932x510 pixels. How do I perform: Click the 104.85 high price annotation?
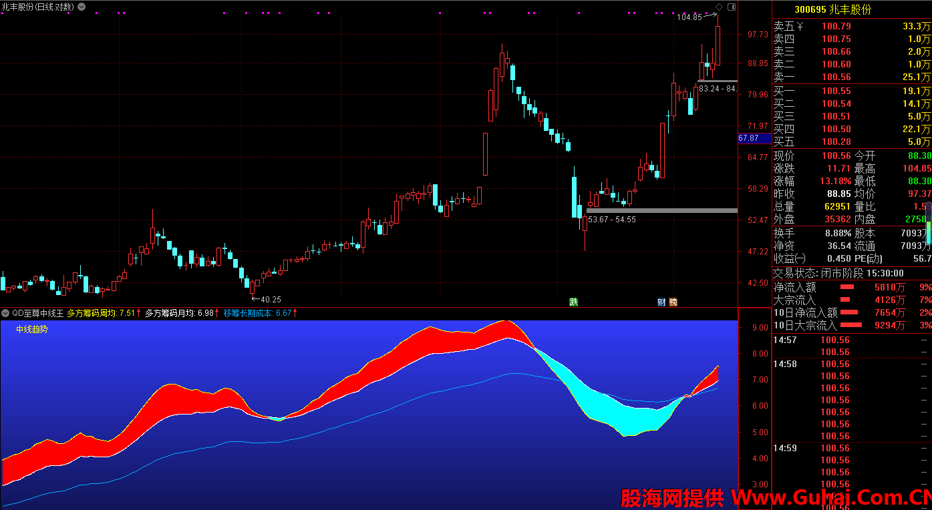click(689, 17)
